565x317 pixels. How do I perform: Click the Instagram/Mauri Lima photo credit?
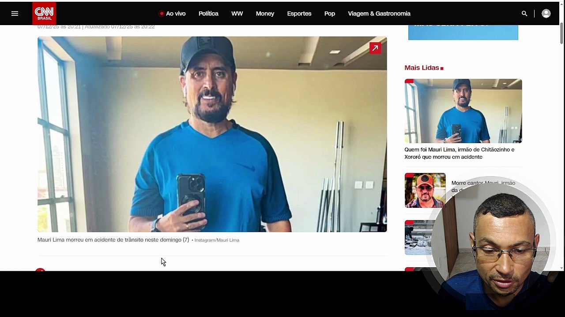217,240
